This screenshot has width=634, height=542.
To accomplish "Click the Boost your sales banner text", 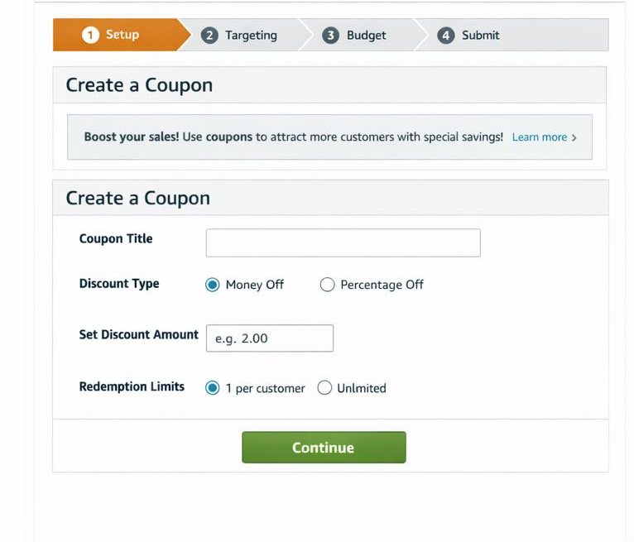I will (x=293, y=137).
